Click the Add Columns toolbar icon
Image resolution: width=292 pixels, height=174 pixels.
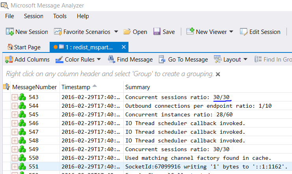[9, 60]
